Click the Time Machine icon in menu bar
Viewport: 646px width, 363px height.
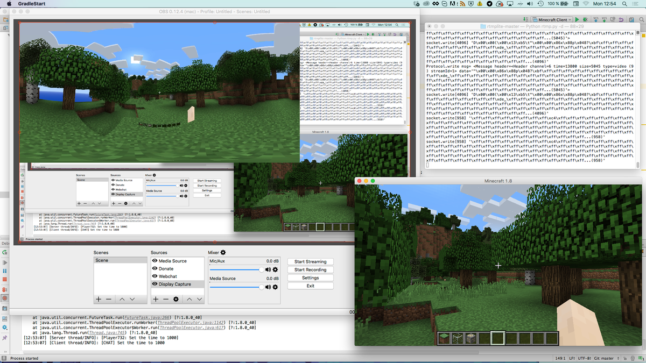pos(540,4)
